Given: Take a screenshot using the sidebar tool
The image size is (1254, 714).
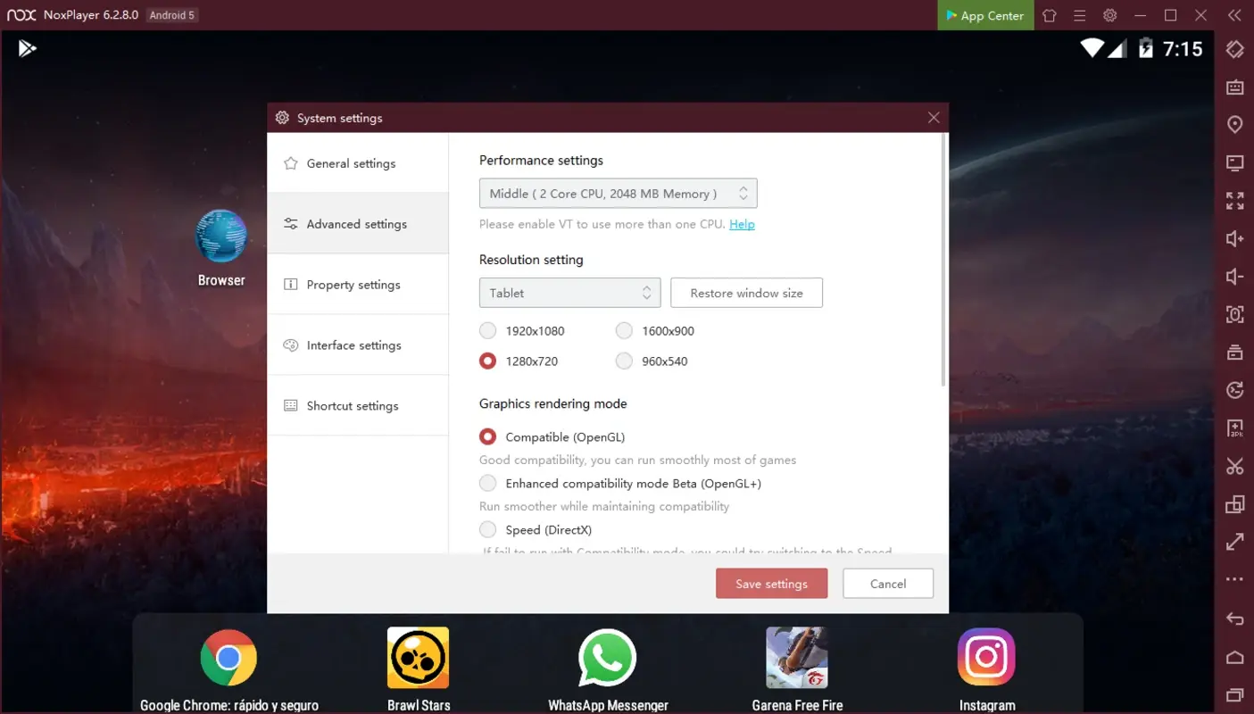Looking at the screenshot, I should [1234, 314].
